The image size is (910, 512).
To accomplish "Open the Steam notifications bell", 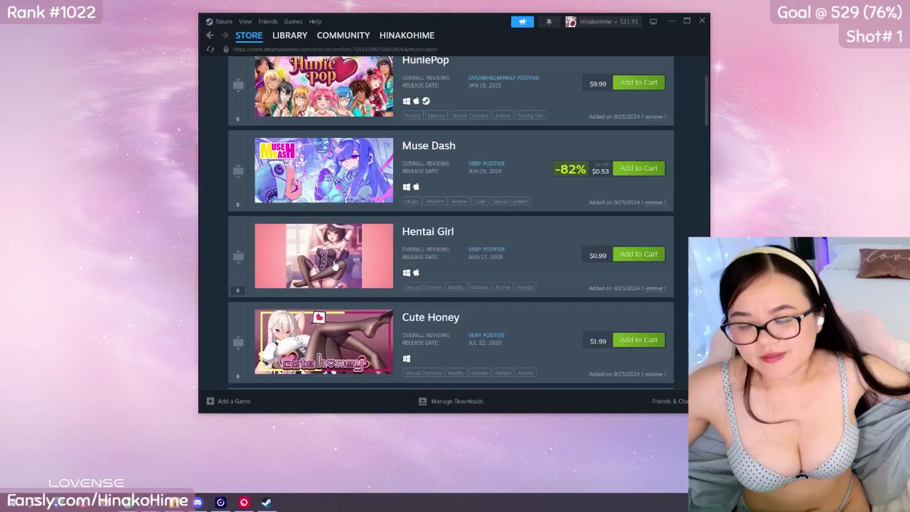I will [x=549, y=22].
